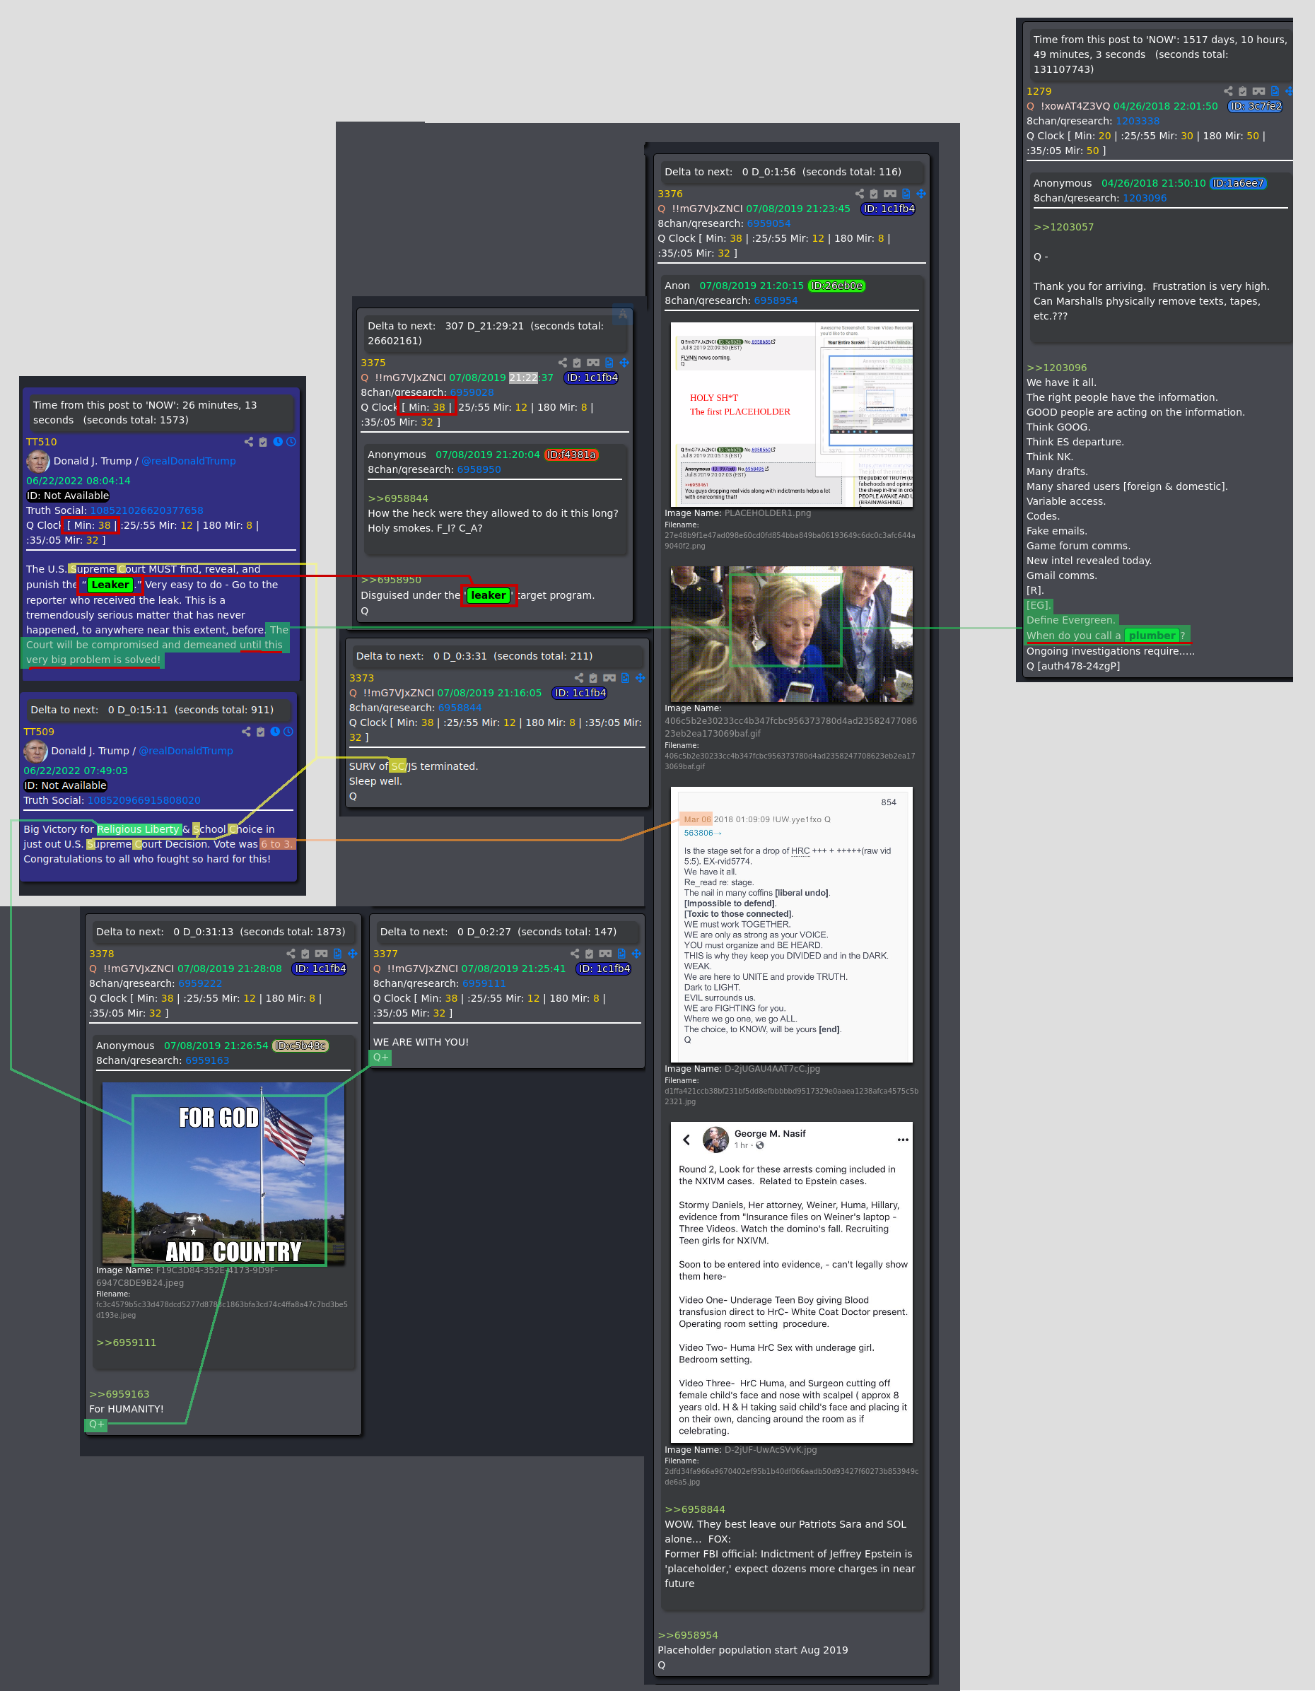Open the George M. Nasif post image

(792, 1282)
